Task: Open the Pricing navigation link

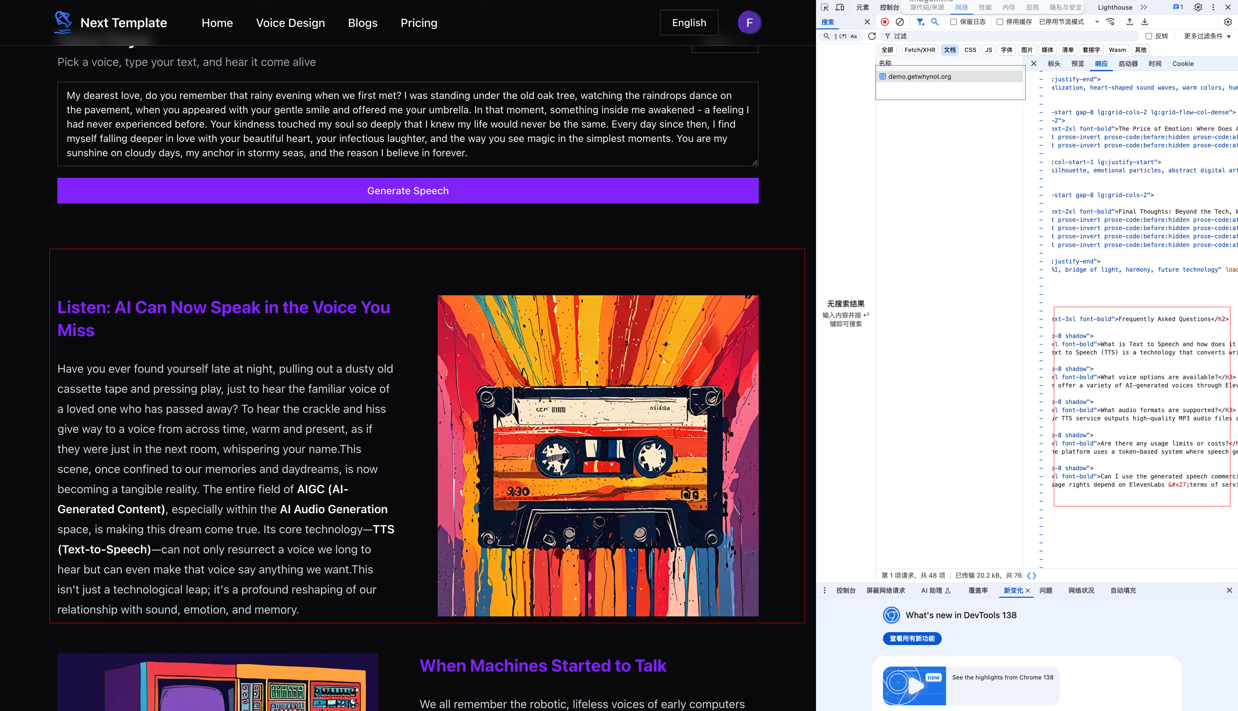Action: [x=419, y=23]
